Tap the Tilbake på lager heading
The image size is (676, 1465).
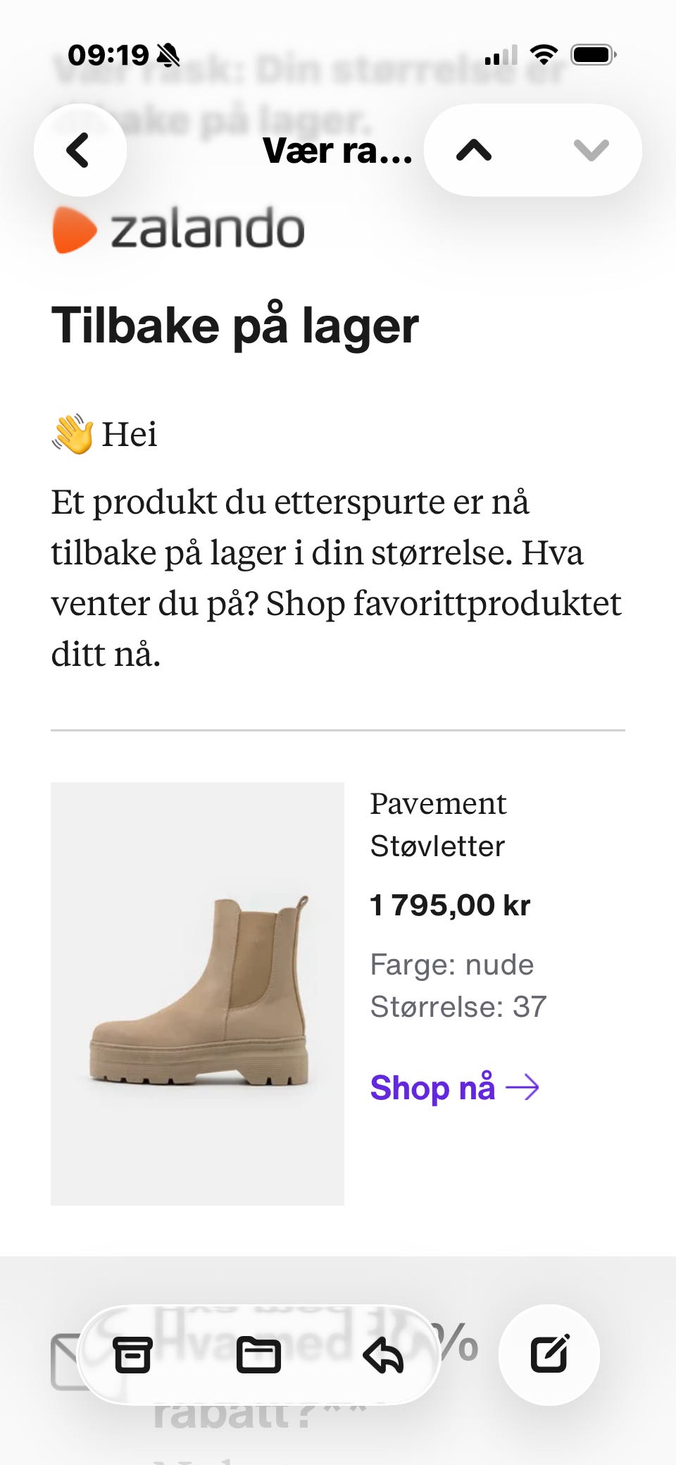tap(235, 326)
